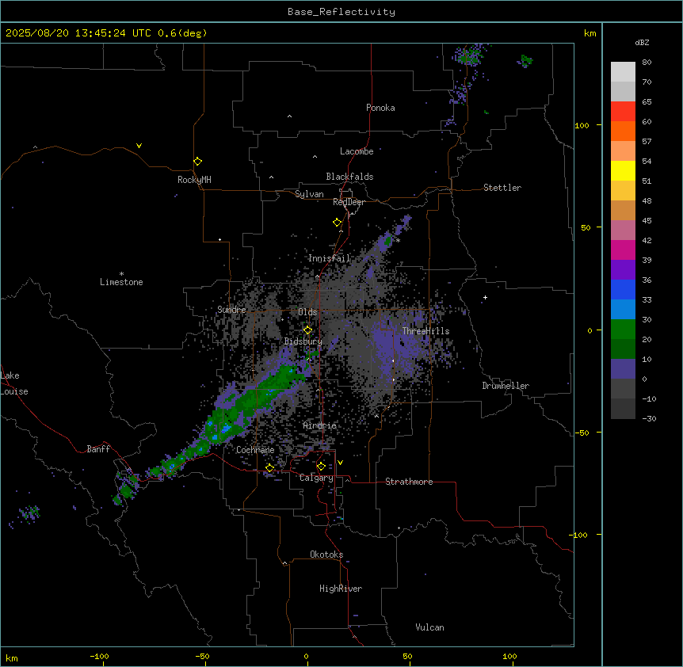Image resolution: width=683 pixels, height=667 pixels.
Task: Click the Olds label
Action: (307, 312)
